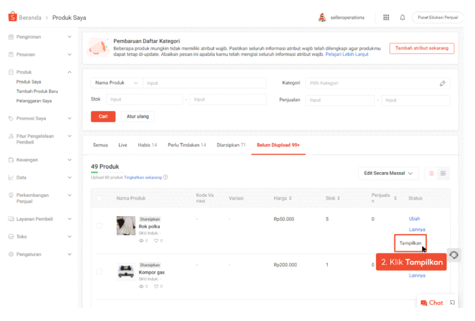The height and width of the screenshot is (321, 475).
Task: Click Lainnya for Kompor gas
Action: tap(417, 276)
